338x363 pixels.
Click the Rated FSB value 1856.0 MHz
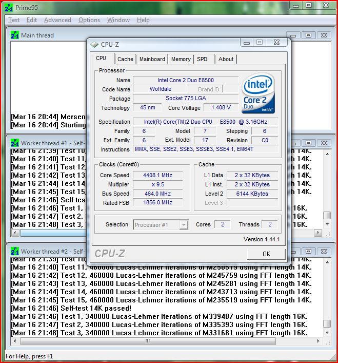tap(157, 203)
